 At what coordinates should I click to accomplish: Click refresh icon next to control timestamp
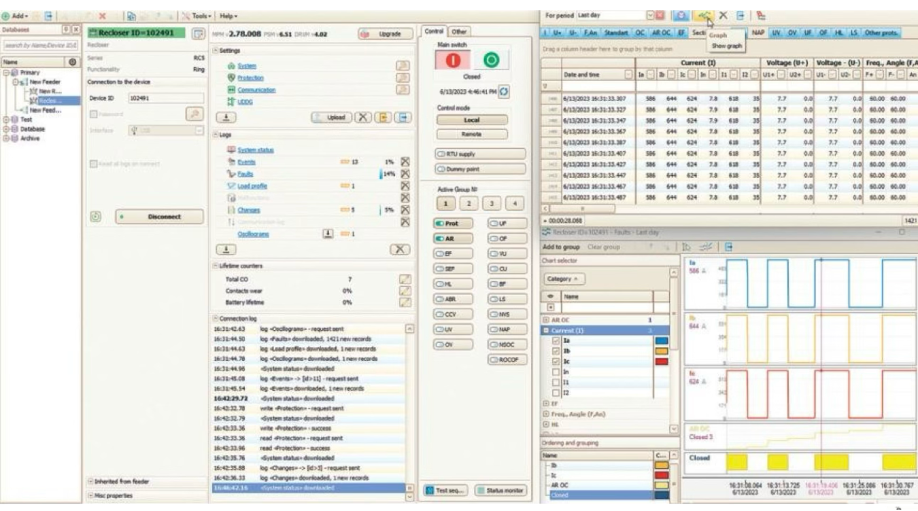point(505,91)
